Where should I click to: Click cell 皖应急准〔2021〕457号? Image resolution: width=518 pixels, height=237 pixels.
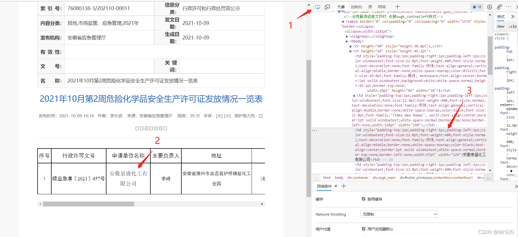(78, 179)
